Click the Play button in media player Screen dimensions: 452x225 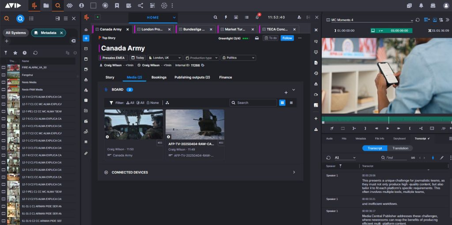[x=388, y=128]
